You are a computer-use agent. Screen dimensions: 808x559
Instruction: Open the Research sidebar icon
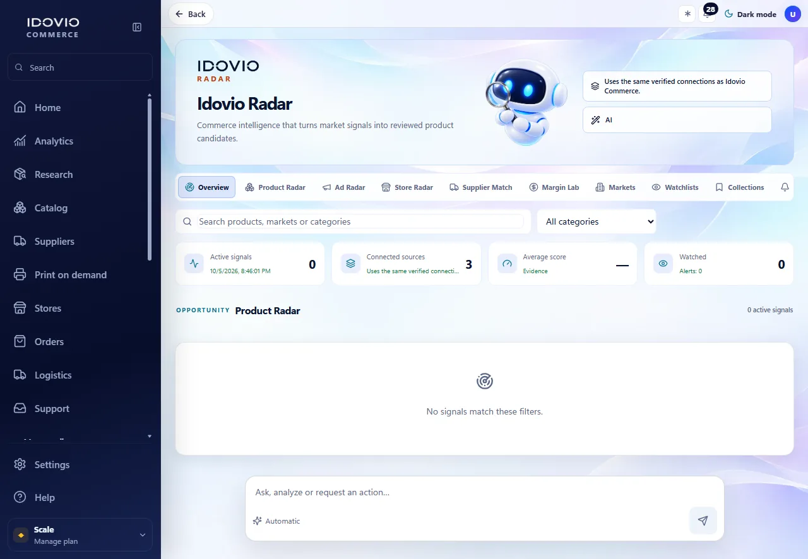coord(20,175)
